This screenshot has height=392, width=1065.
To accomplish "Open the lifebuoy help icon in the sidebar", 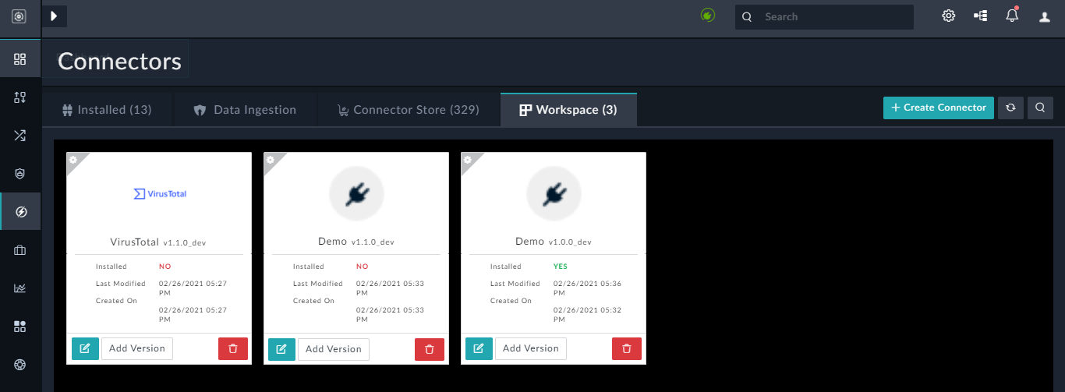I will (20, 365).
